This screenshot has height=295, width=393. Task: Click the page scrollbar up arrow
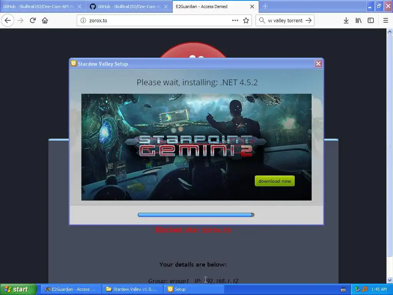coord(390,31)
